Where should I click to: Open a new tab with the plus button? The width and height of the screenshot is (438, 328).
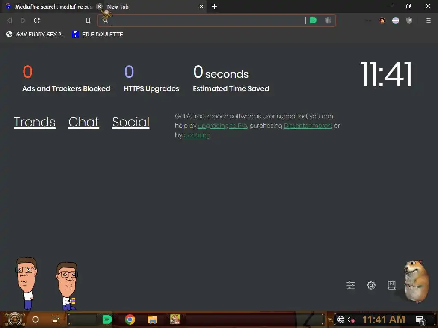[214, 6]
